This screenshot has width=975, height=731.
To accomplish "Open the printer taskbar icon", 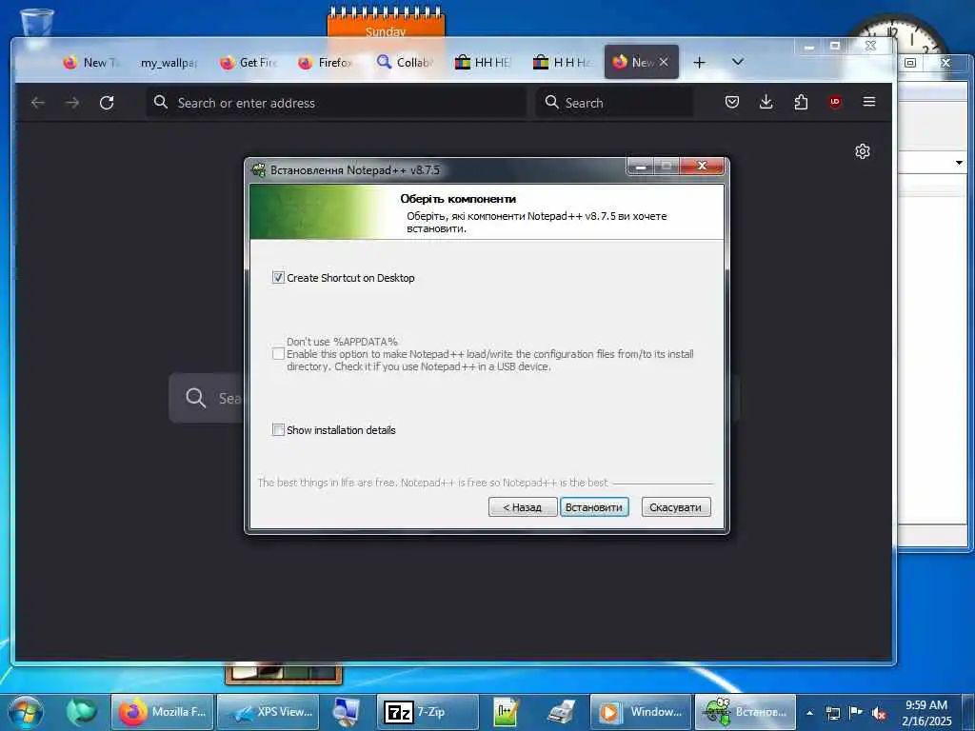I will 562,712.
